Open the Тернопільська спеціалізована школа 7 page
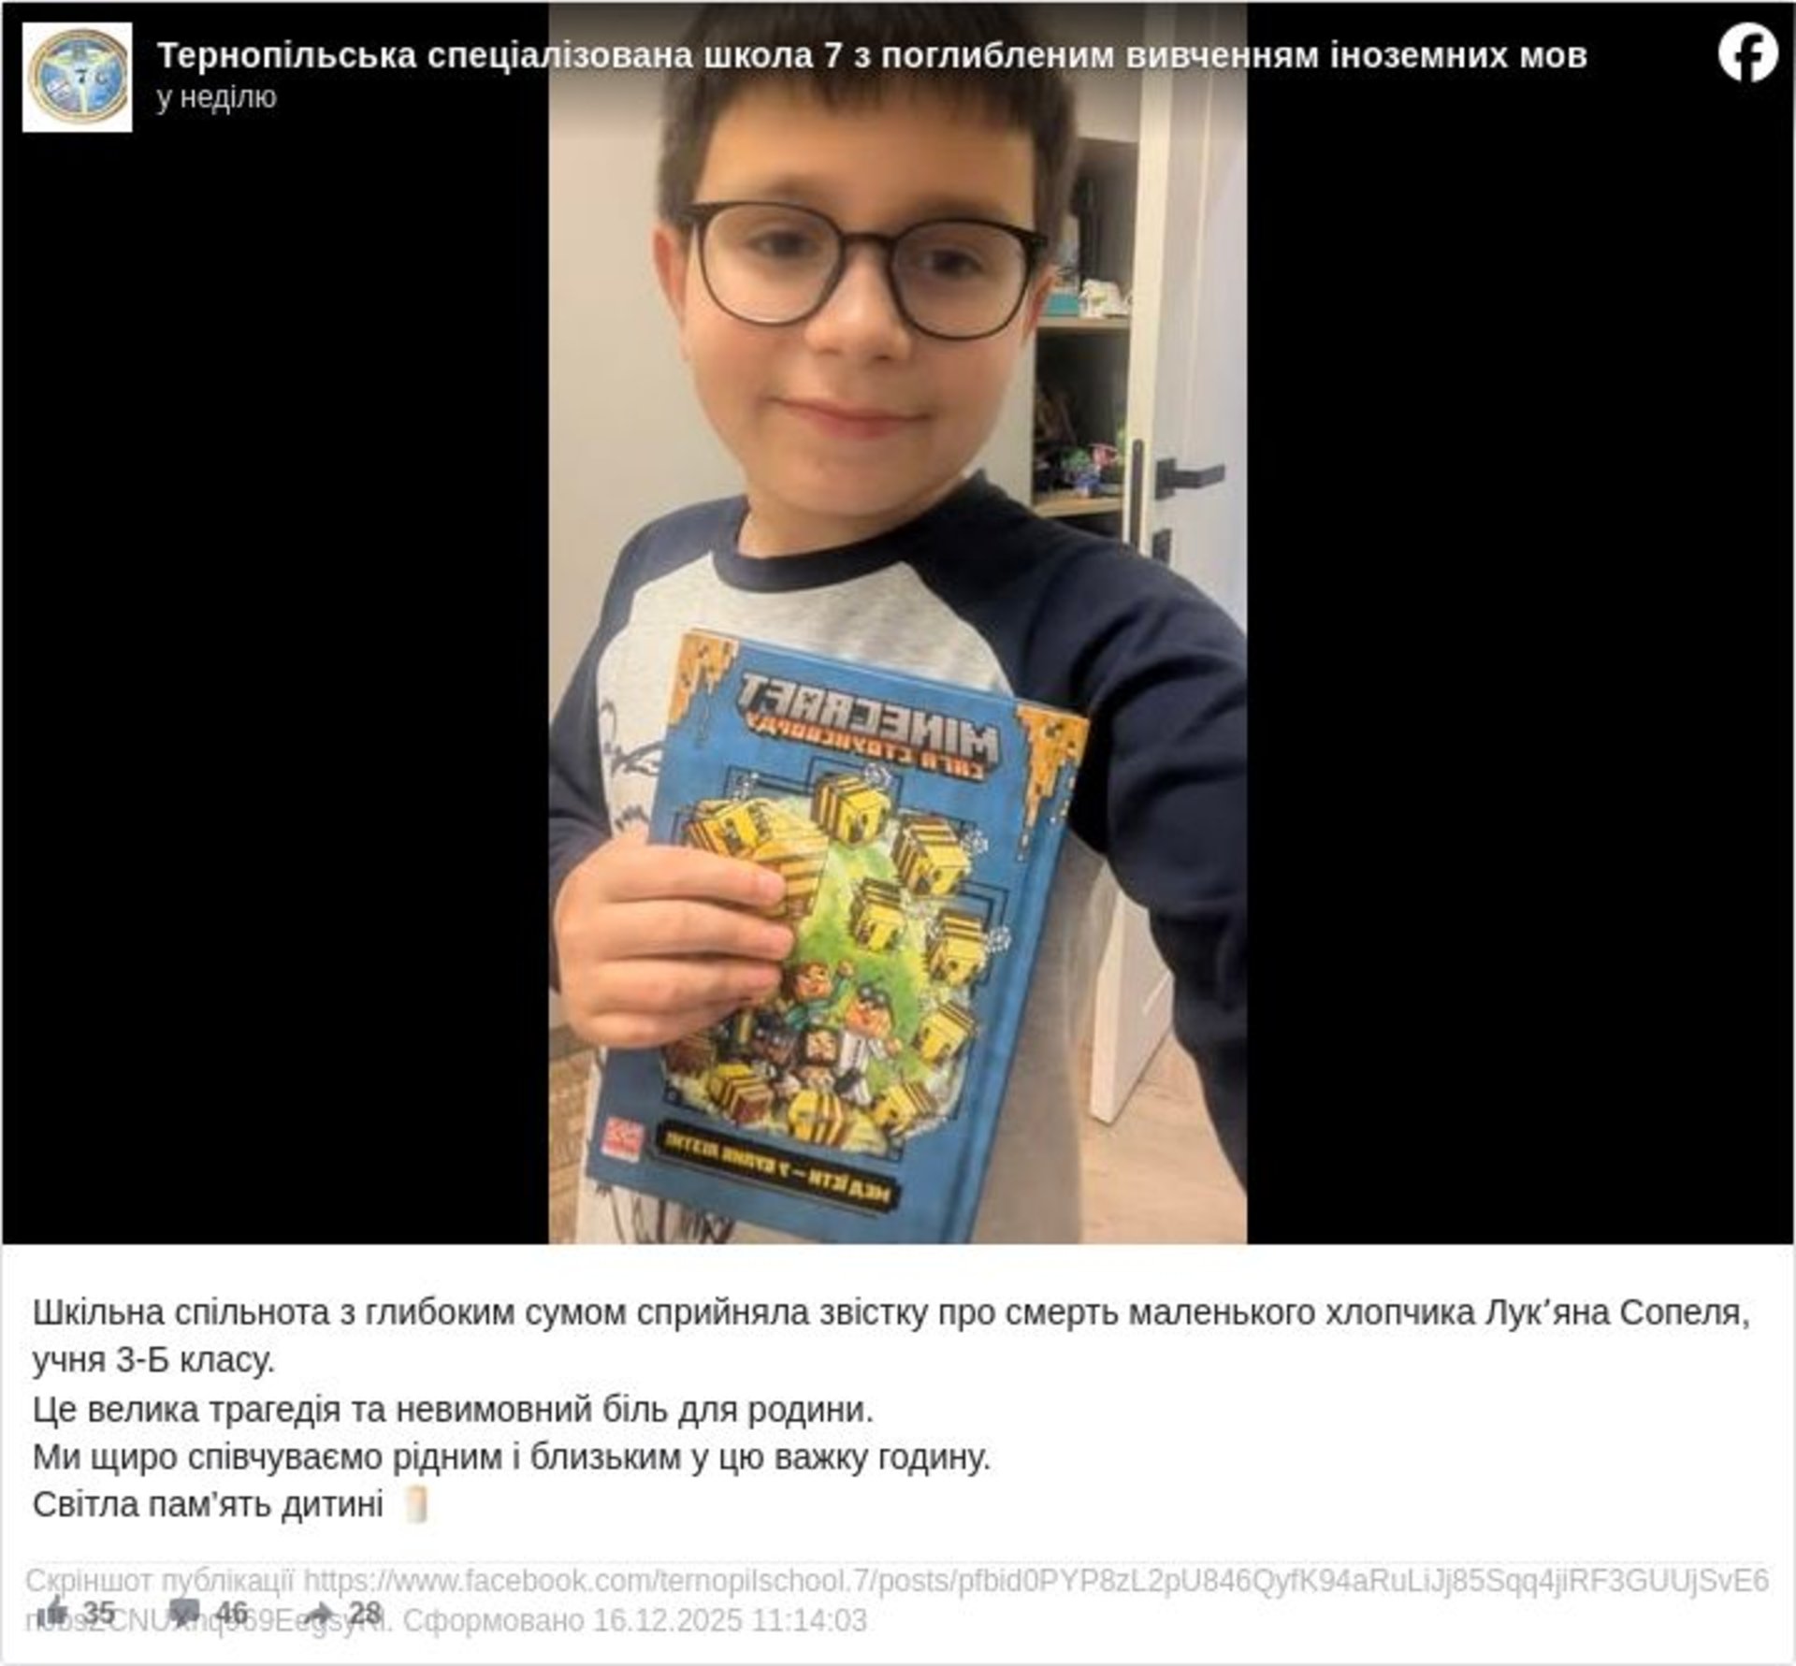The image size is (1796, 1666). [x=872, y=55]
